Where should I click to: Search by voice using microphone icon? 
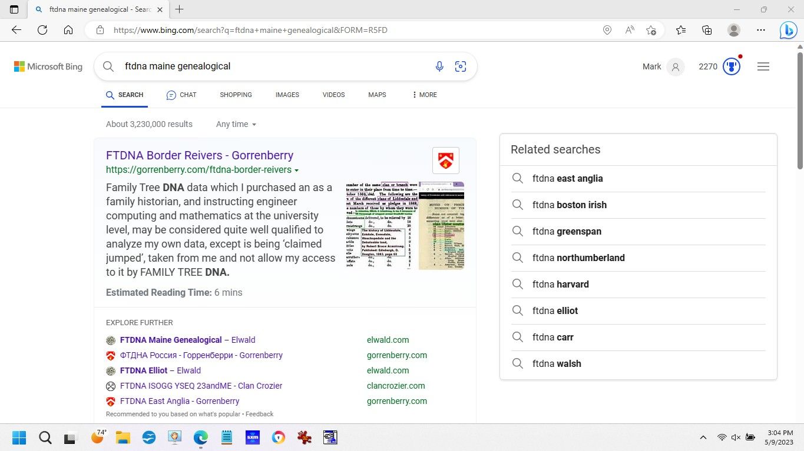pos(439,66)
